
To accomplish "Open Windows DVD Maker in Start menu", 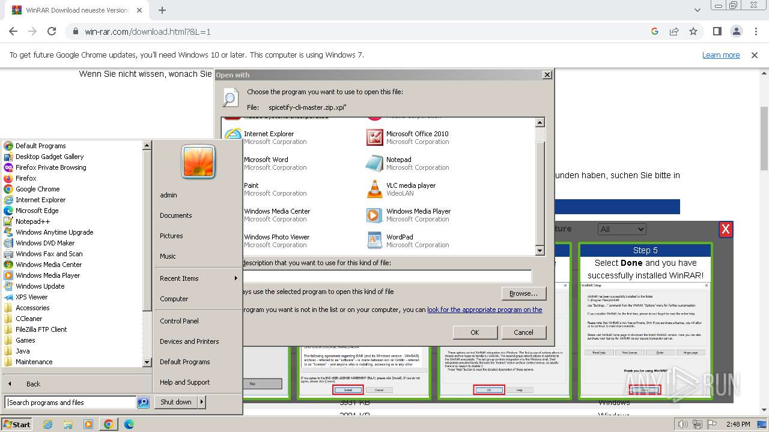I will pos(45,243).
